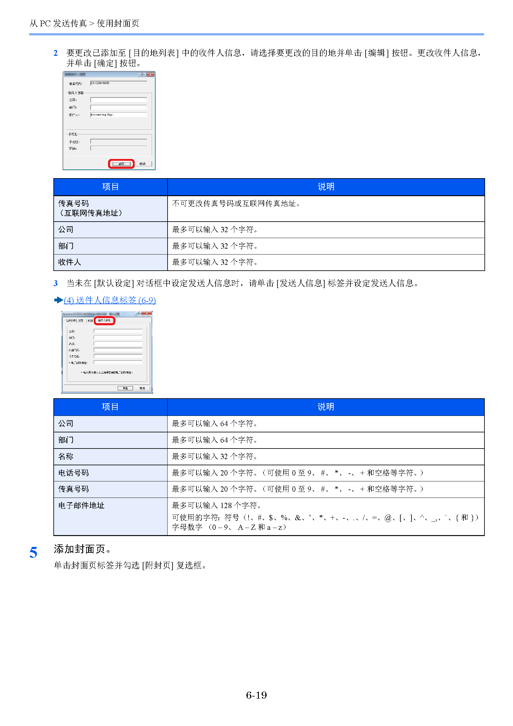The width and height of the screenshot is (513, 726).
Task: Click the 收件人 cell in the recipient table
Action: (x=110, y=262)
